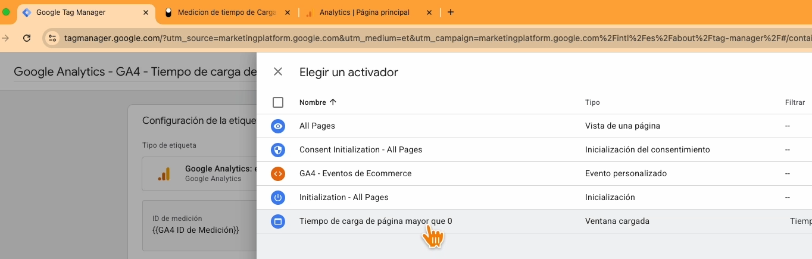
Task: Select the All Pages trigger
Action: 534,126
